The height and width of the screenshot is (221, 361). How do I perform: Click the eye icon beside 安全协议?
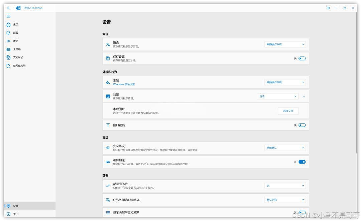coord(108,148)
